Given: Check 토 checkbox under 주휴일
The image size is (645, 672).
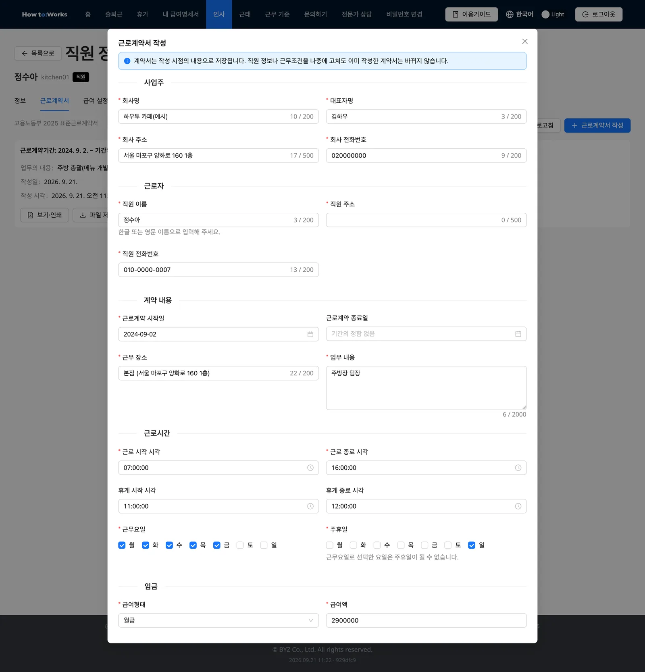Looking at the screenshot, I should tap(448, 545).
